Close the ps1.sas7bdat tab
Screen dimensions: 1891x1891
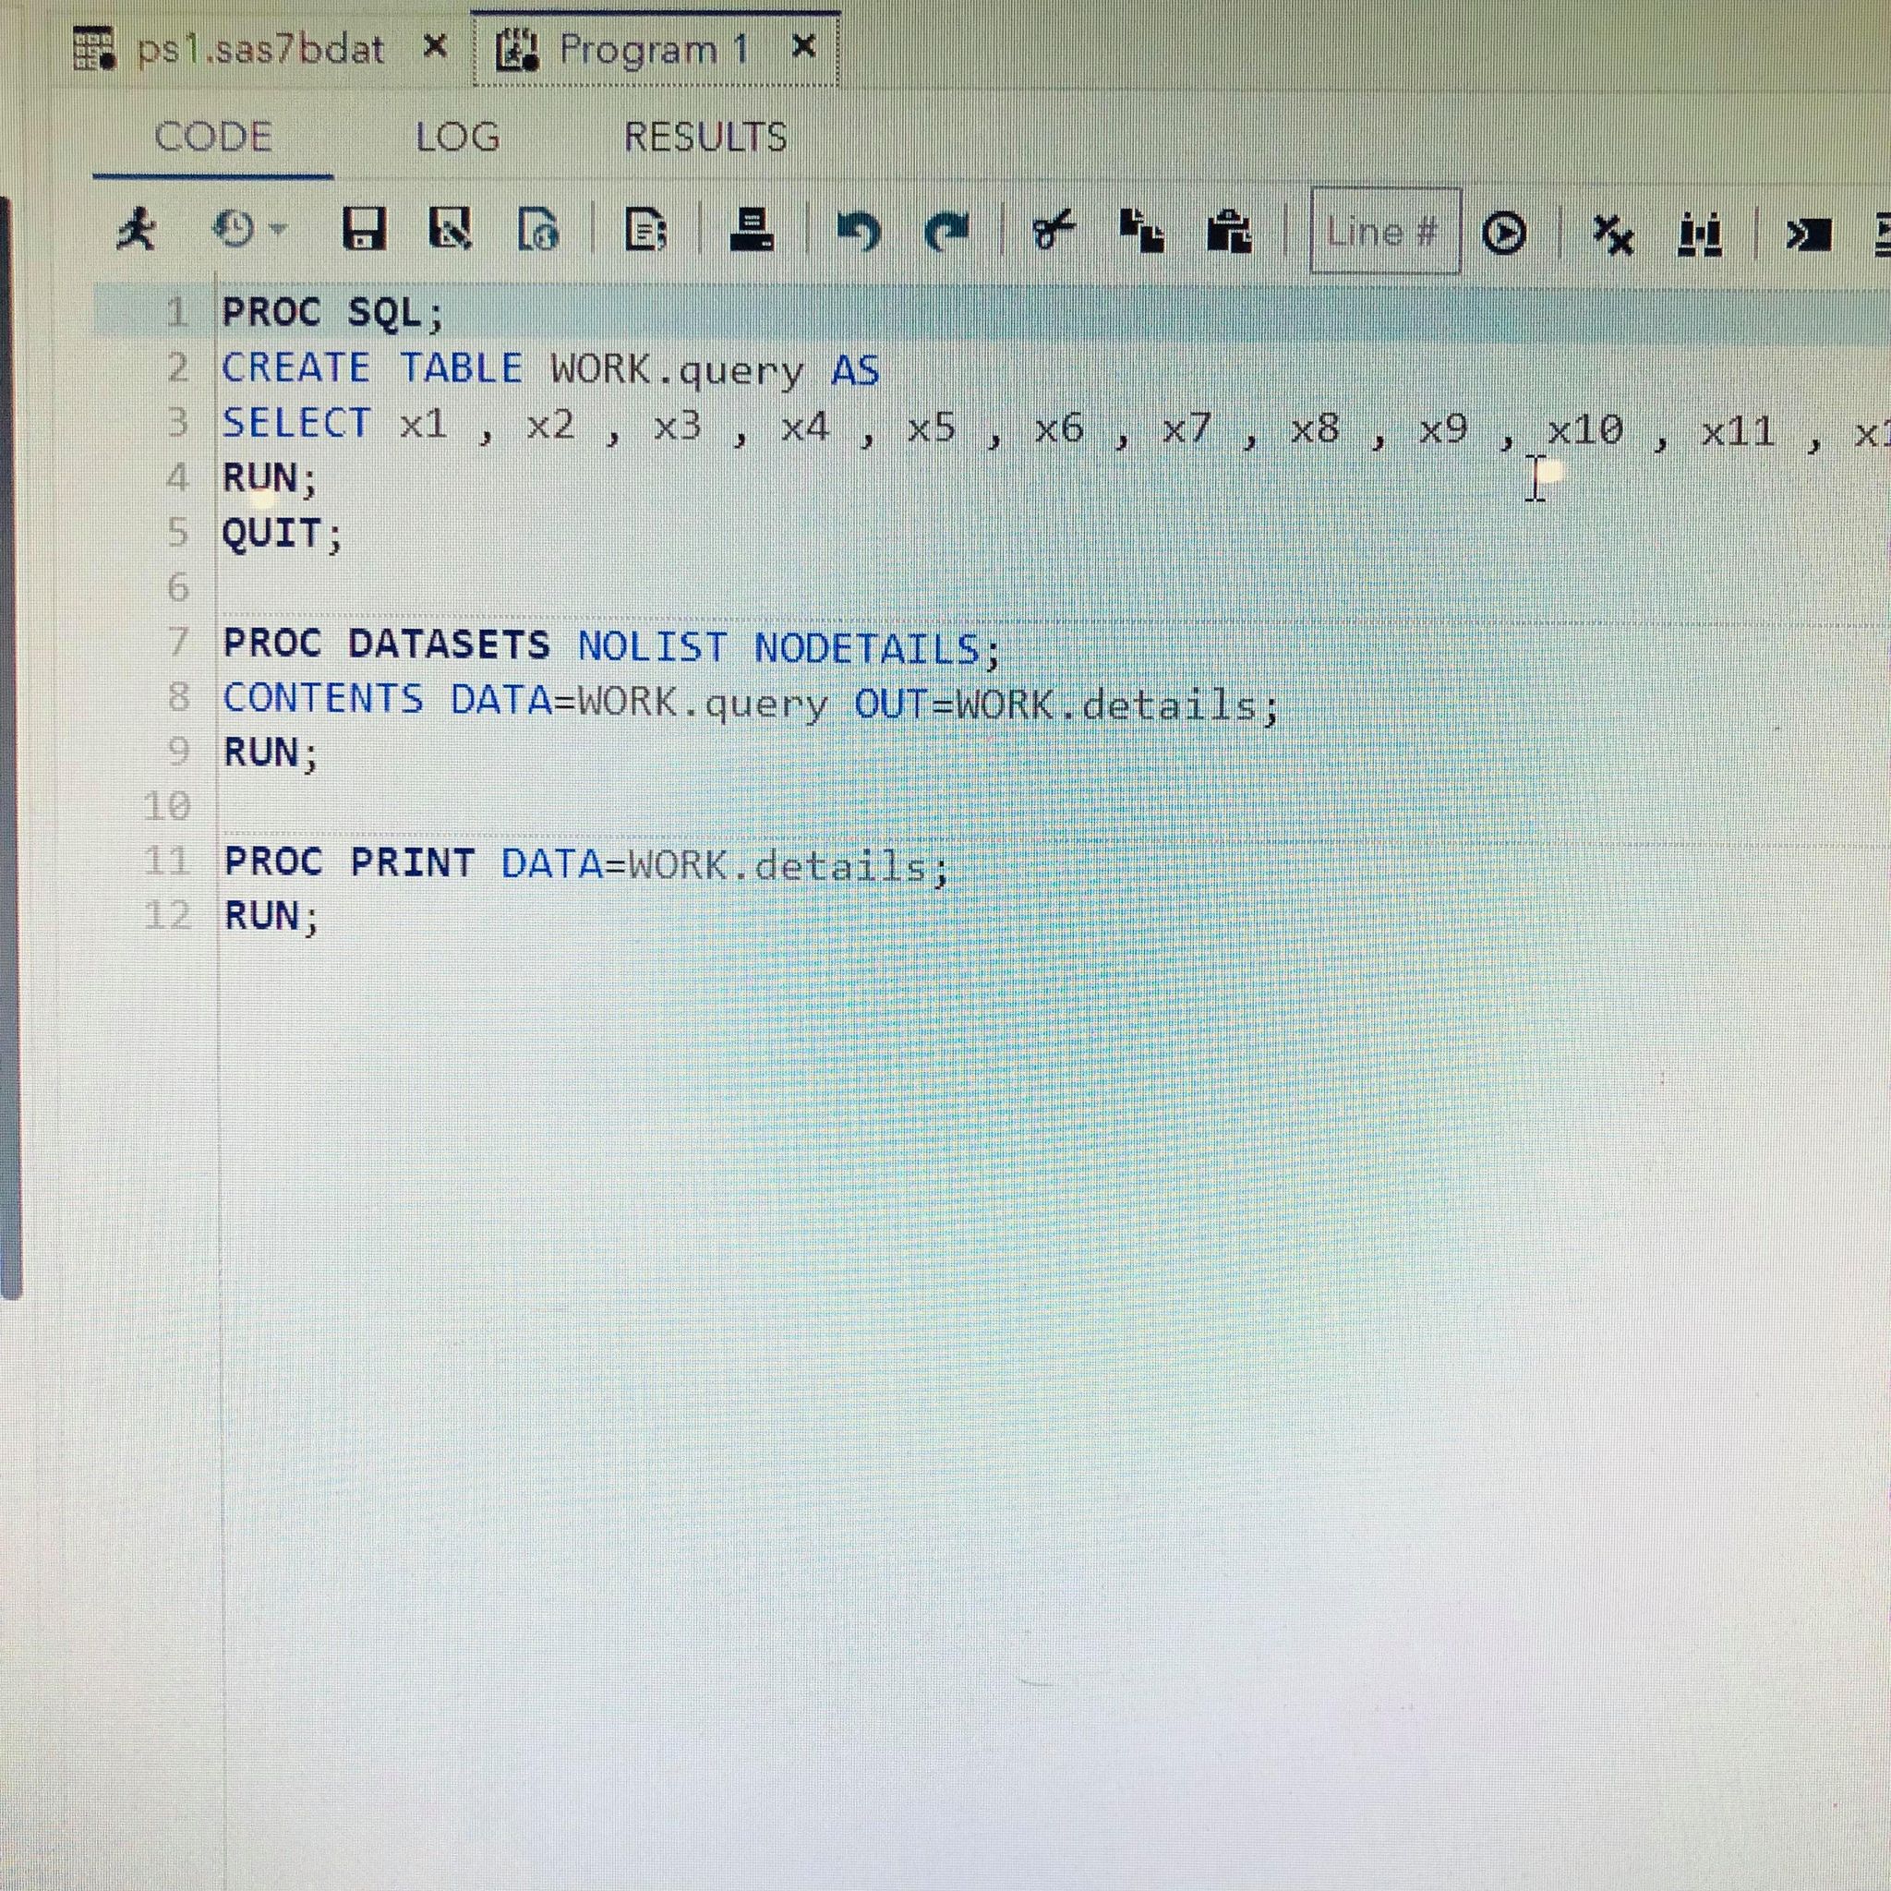tap(436, 46)
